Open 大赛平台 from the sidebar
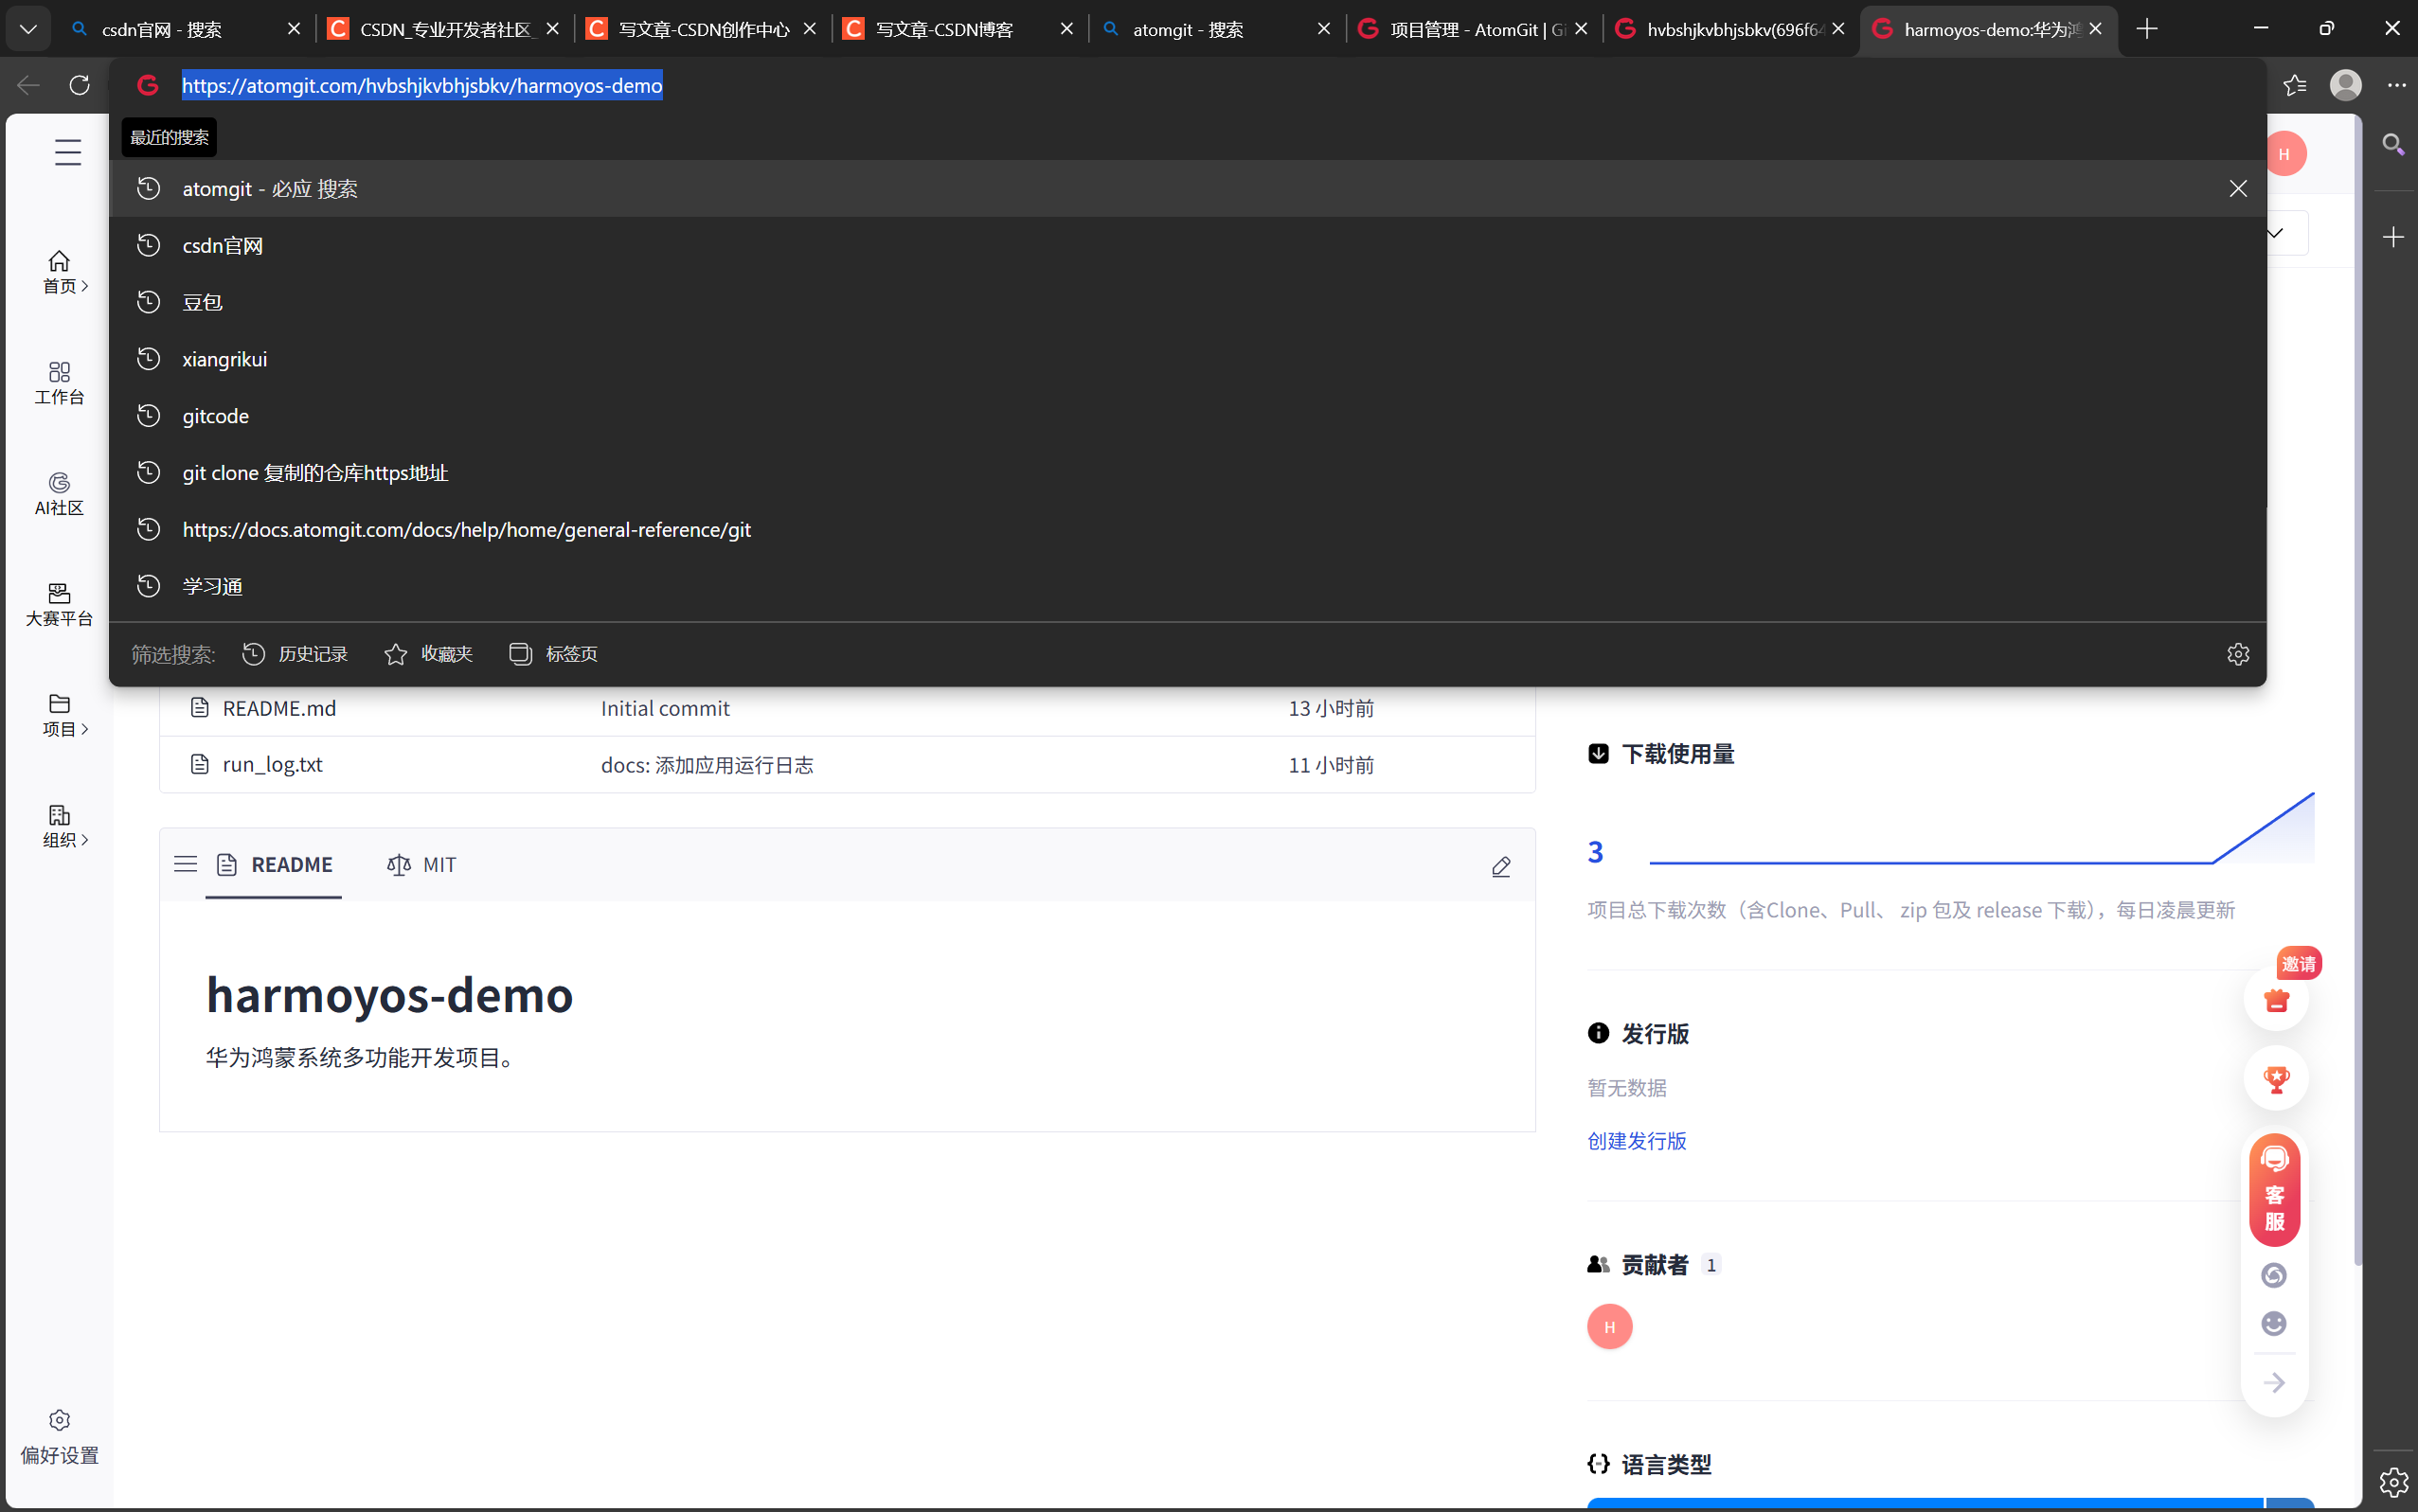This screenshot has height=1512, width=2418. [60, 605]
